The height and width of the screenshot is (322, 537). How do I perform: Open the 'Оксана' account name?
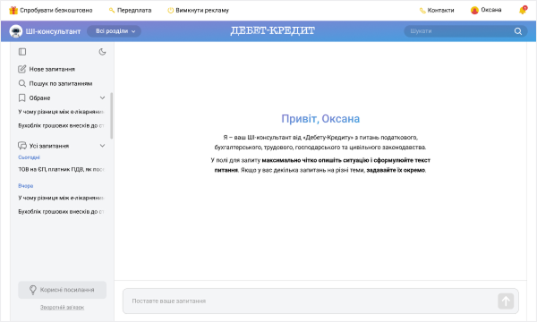pos(491,10)
